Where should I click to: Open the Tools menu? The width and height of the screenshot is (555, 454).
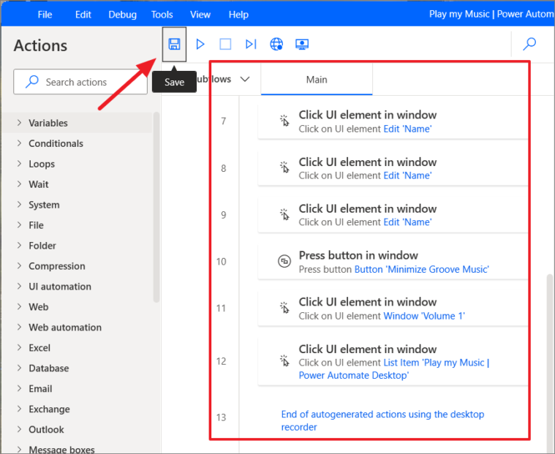(x=162, y=15)
